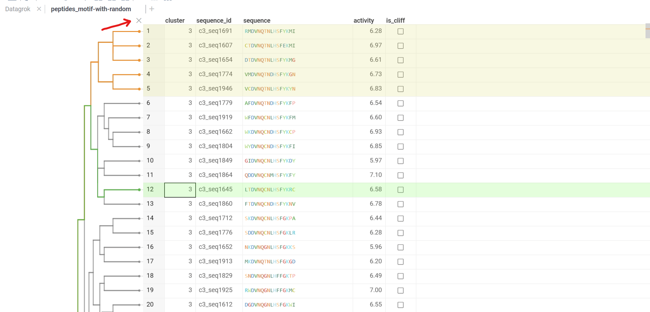The height and width of the screenshot is (312, 650).
Task: Click sequence RMDVNQTNLHSFYKMI
Action: tap(270, 31)
